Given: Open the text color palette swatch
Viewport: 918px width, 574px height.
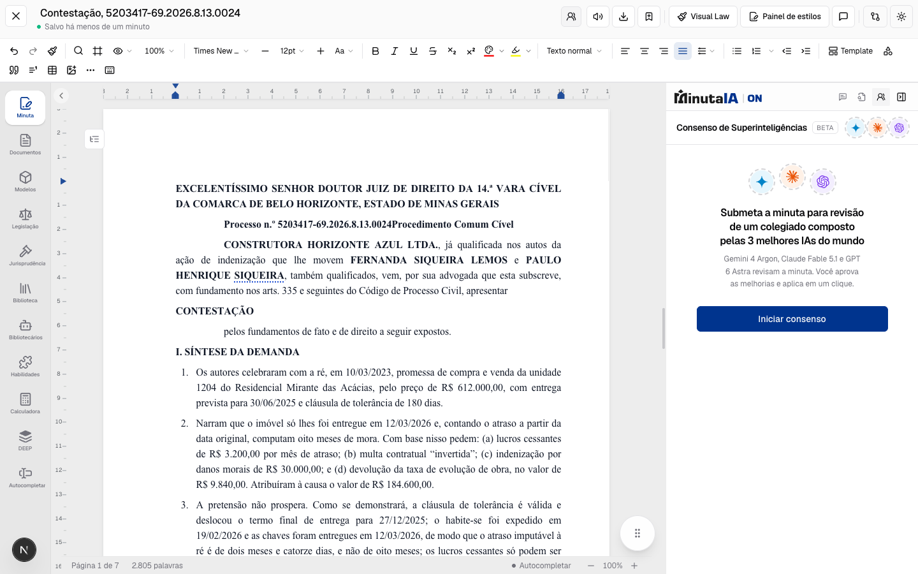Looking at the screenshot, I should point(489,51).
